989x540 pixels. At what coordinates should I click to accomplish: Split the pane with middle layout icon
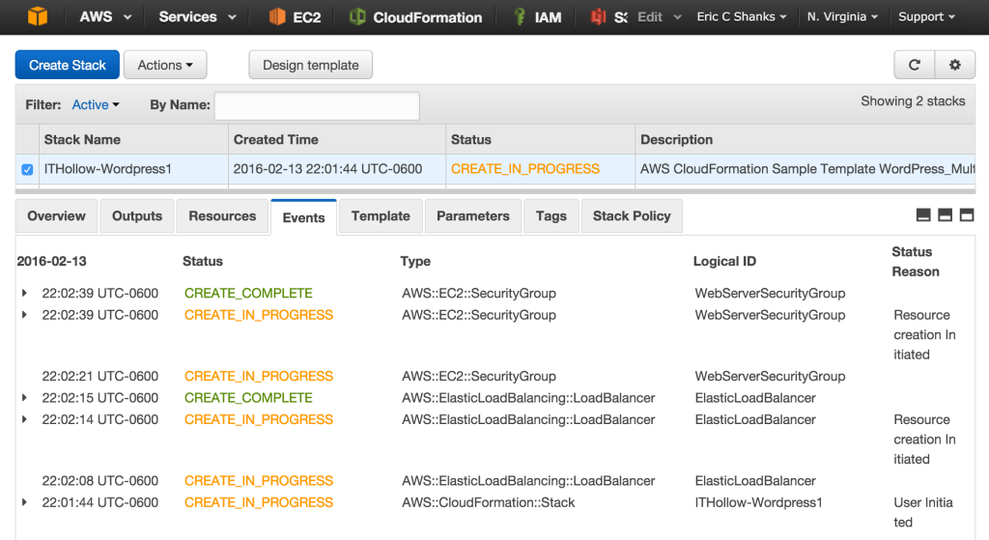point(945,214)
